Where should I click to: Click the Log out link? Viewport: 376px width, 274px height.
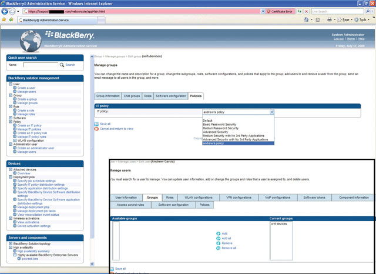[x=338, y=39]
